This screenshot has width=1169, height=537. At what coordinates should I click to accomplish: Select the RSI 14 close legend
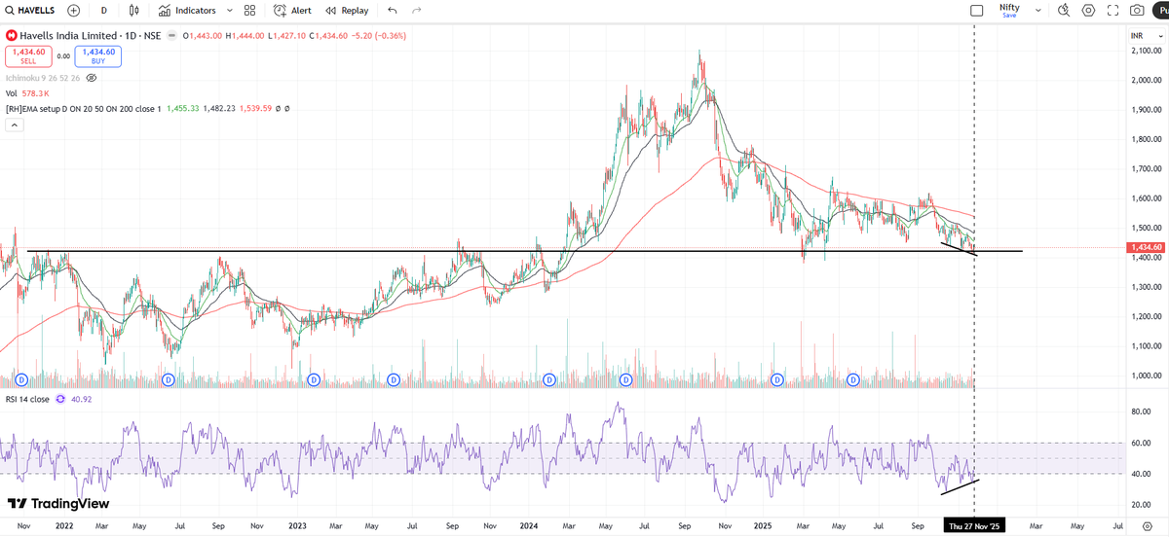(x=28, y=399)
